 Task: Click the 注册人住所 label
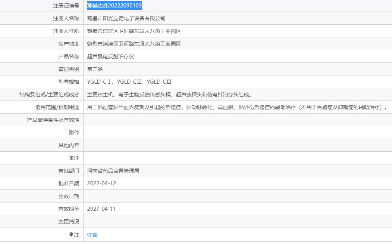click(x=66, y=31)
